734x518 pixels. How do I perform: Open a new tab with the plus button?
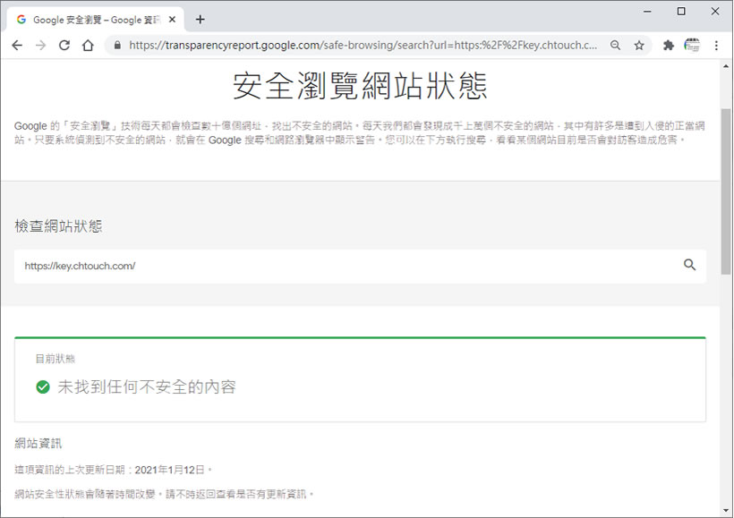(x=200, y=19)
